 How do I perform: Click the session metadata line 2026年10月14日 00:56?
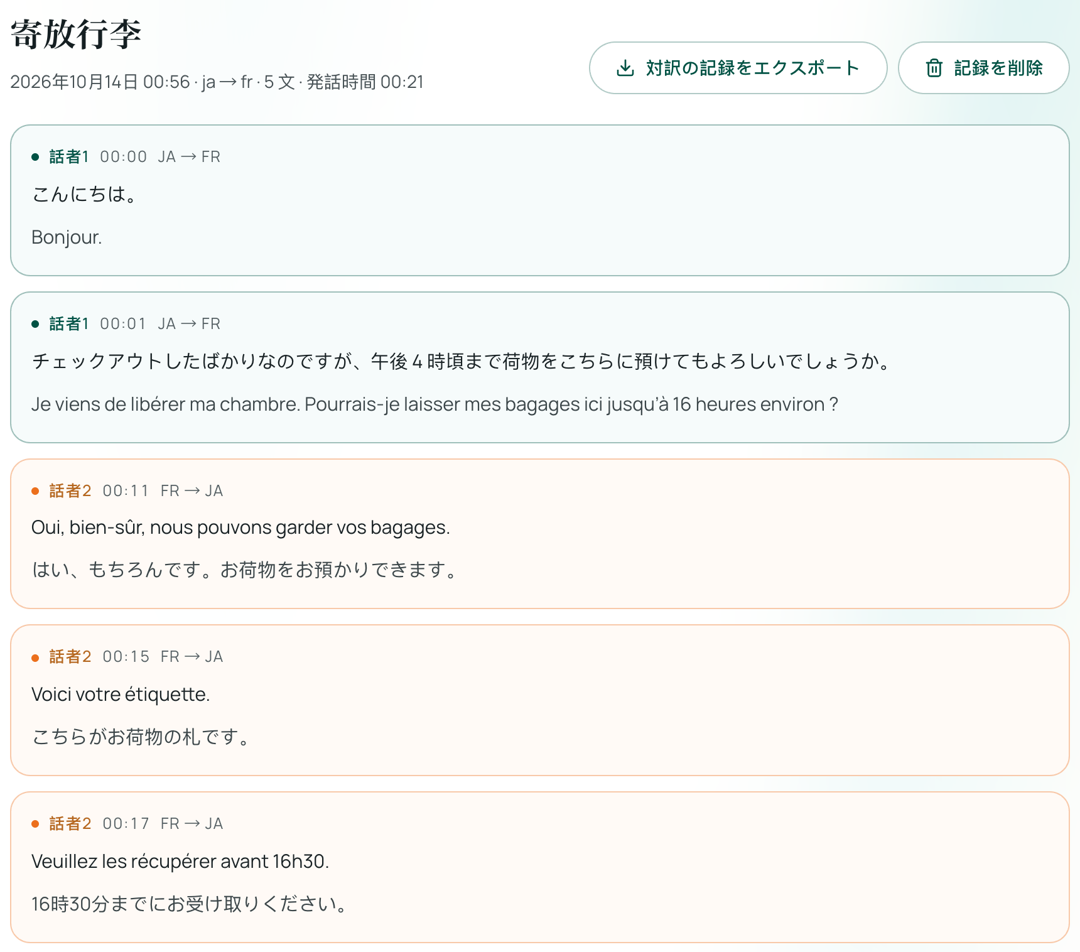pos(217,82)
